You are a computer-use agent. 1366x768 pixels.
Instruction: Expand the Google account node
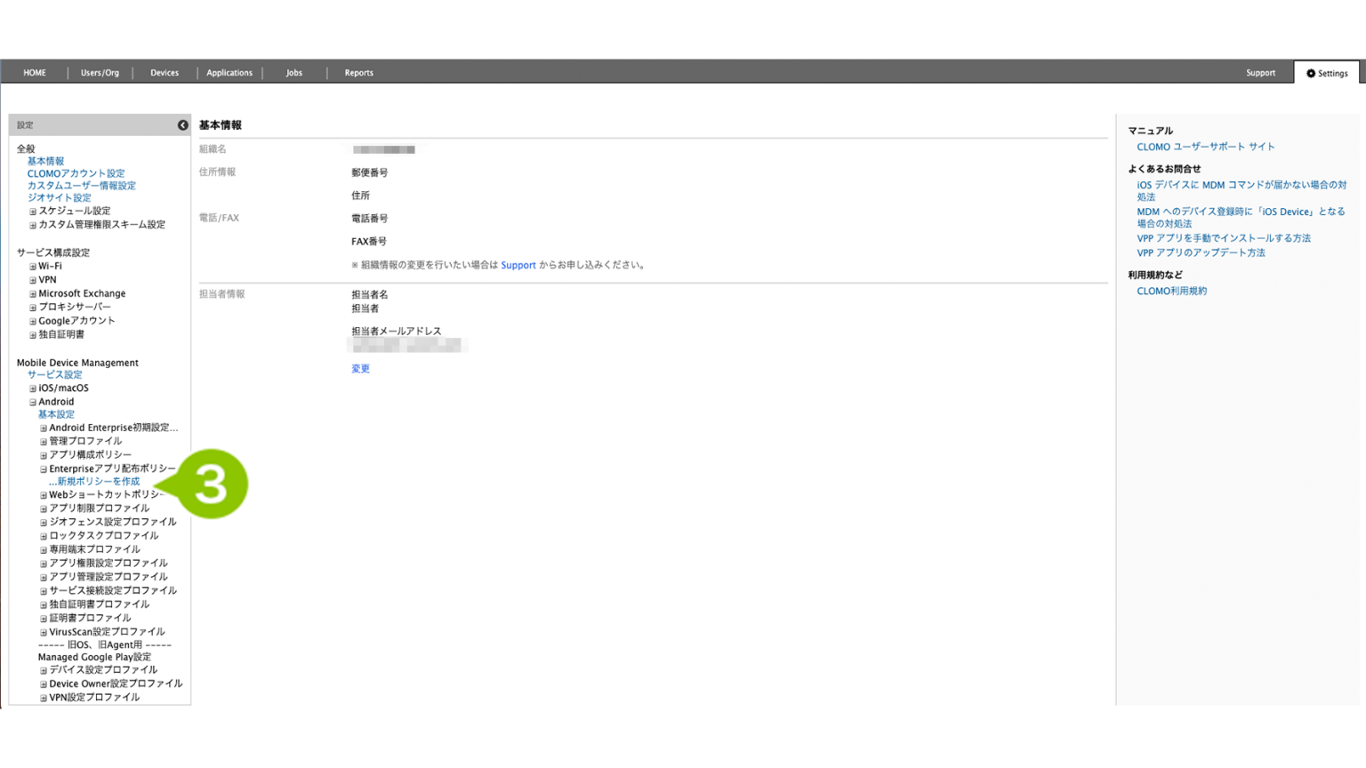click(x=33, y=321)
